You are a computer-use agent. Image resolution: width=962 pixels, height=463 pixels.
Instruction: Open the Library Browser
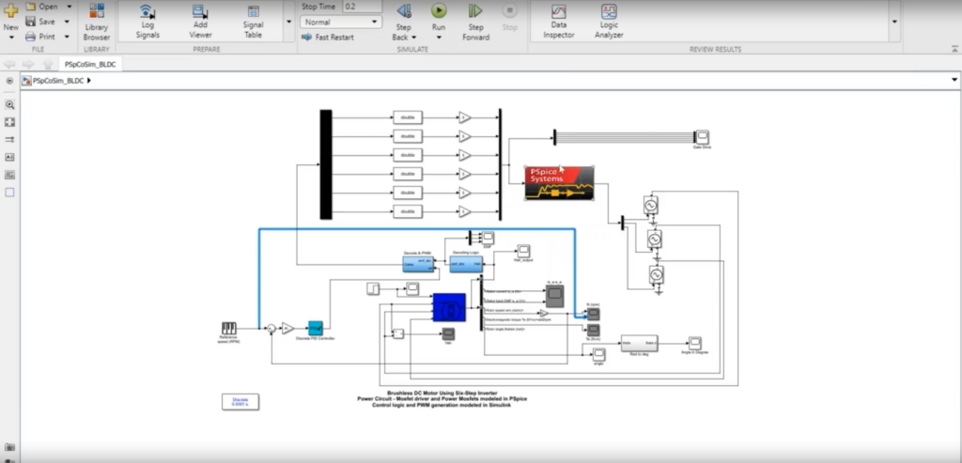pos(97,22)
